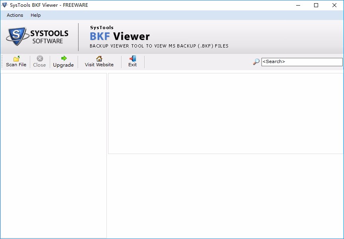
Task: Click the Close toolbar button
Action: pyautogui.click(x=39, y=61)
